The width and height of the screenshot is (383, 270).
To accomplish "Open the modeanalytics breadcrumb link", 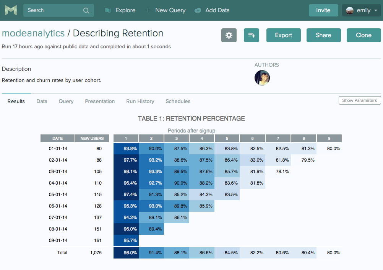I will 33,33.
